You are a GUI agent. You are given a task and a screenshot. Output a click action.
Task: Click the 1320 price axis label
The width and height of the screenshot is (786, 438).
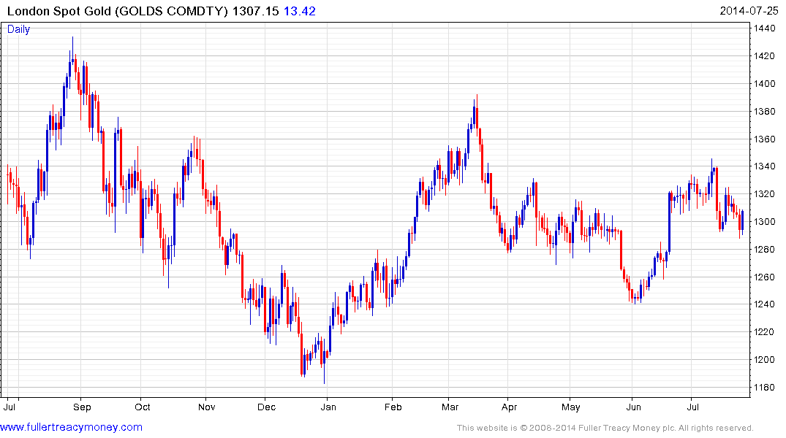coord(765,193)
